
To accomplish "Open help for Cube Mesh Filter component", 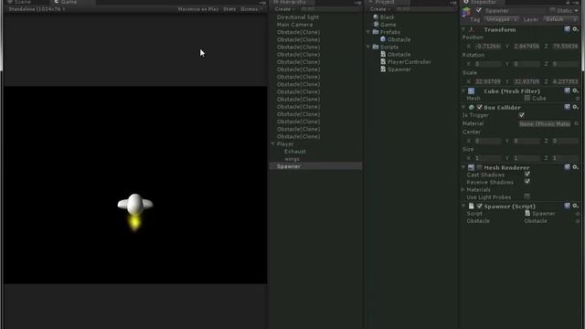I will pos(567,90).
